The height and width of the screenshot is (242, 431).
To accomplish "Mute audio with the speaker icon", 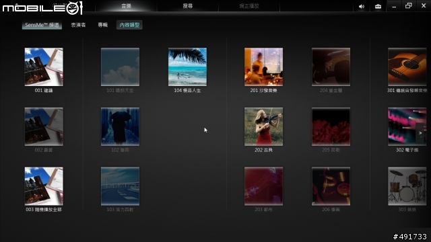I will coord(362,6).
